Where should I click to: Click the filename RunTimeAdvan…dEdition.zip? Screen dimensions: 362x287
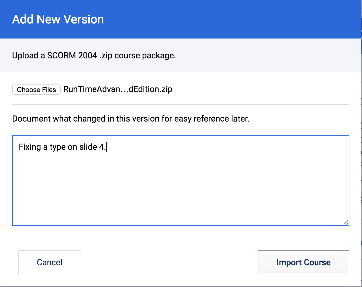[x=118, y=89]
